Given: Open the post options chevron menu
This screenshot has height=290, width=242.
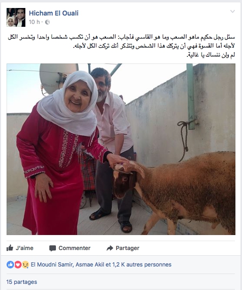Looking at the screenshot, I should tap(233, 11).
